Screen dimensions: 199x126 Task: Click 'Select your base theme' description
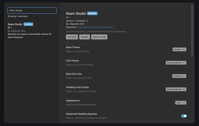[78, 51]
